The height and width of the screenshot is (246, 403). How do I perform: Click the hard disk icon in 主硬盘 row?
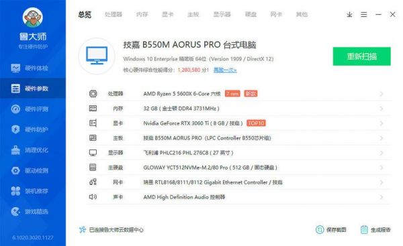93,168
